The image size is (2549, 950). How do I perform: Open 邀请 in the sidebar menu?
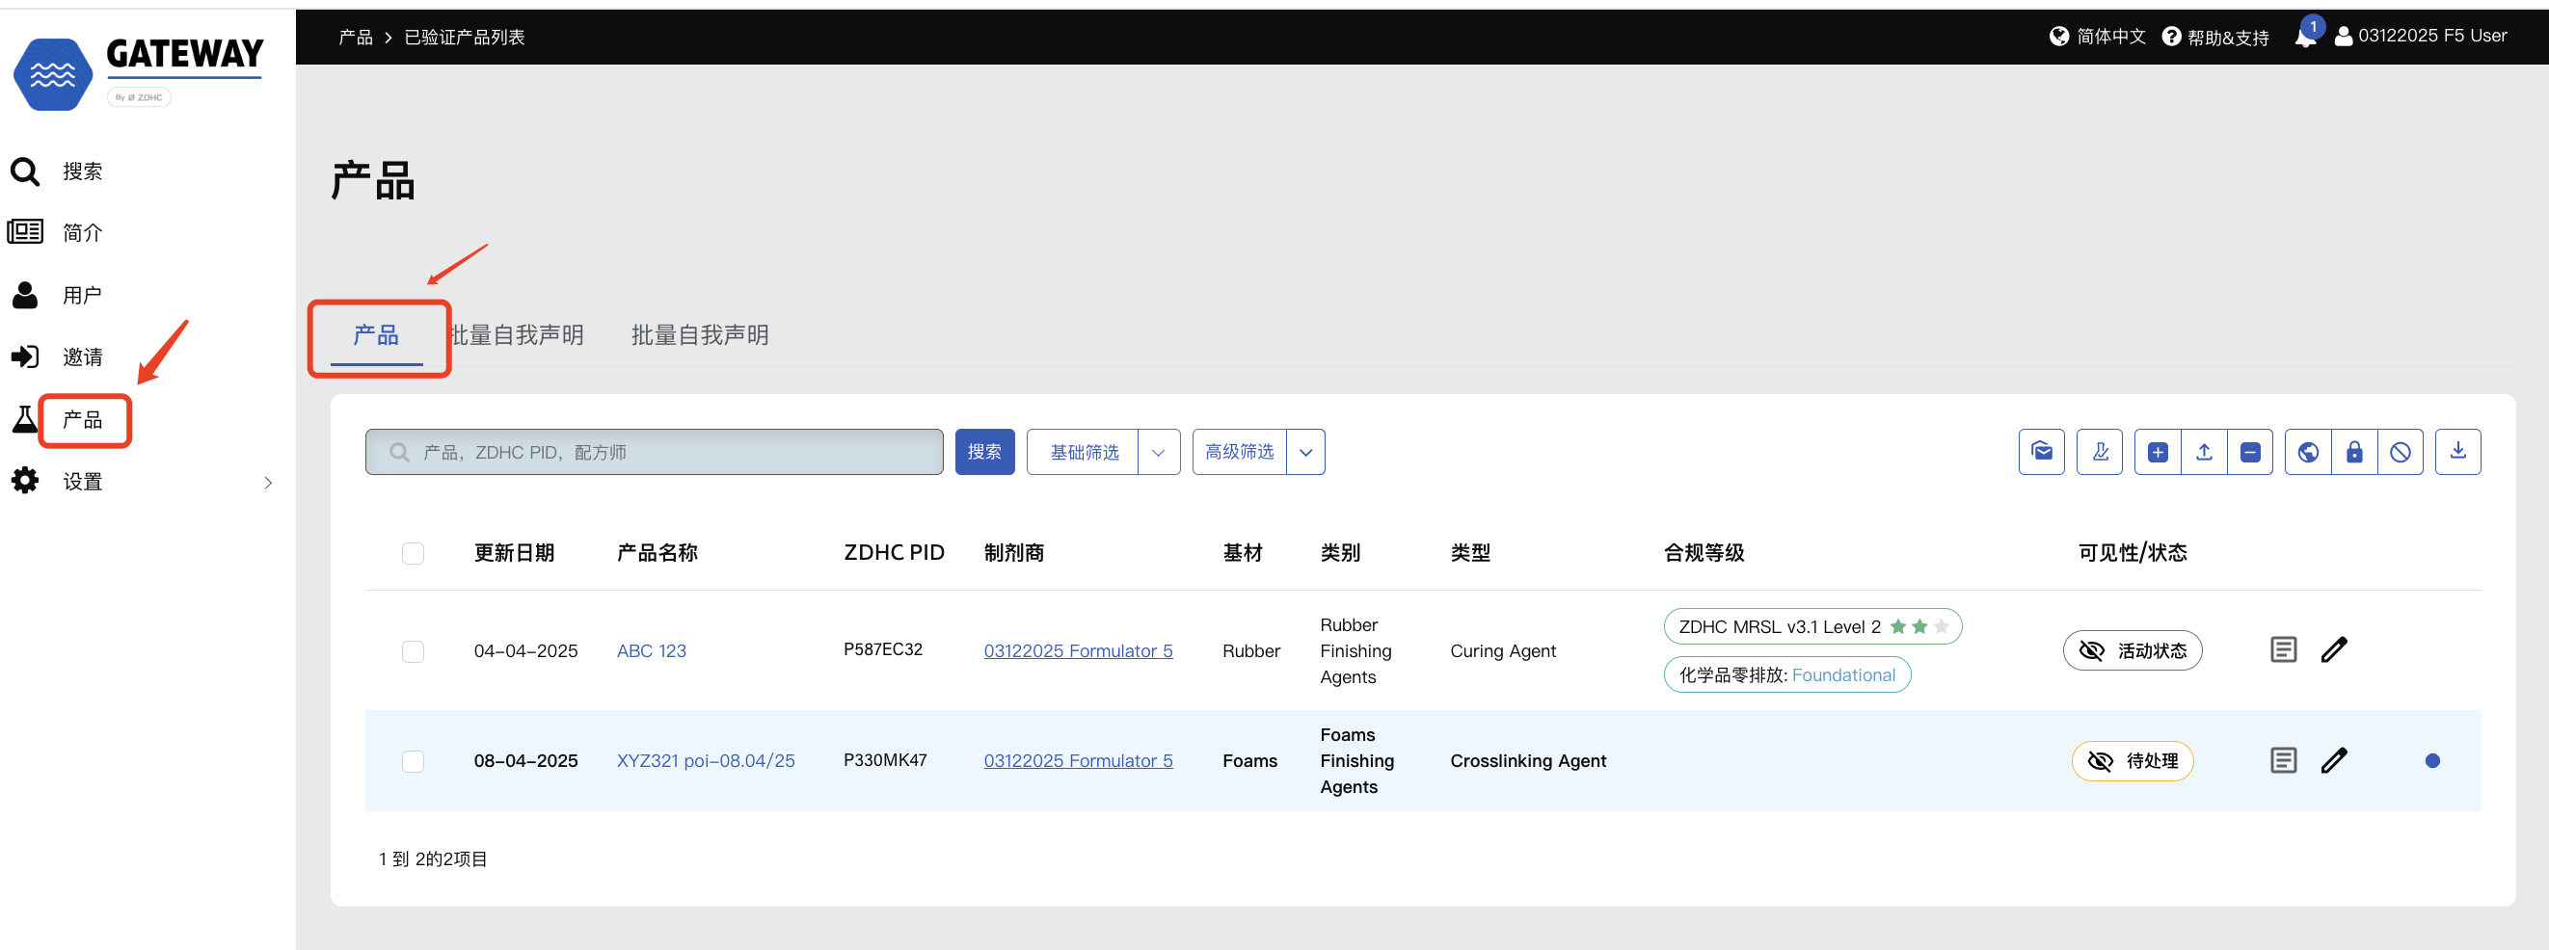tap(82, 356)
